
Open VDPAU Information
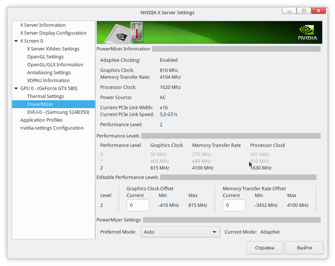pyautogui.click(x=48, y=81)
